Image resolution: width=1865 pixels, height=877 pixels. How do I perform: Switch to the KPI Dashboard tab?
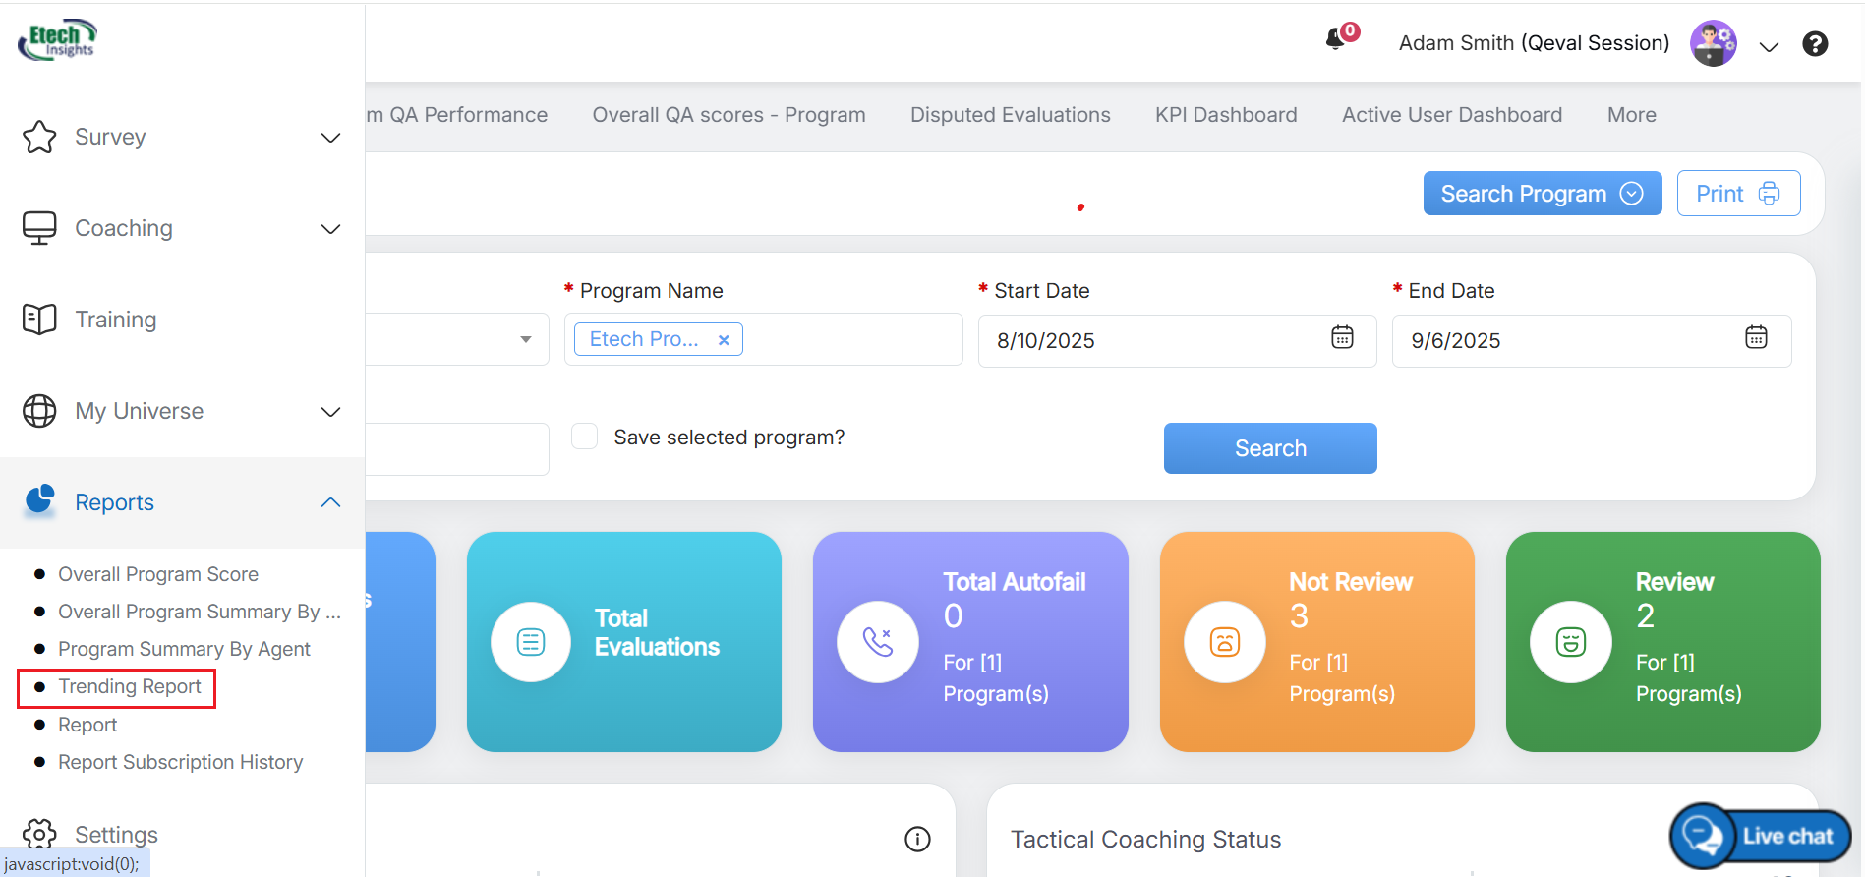click(x=1226, y=115)
